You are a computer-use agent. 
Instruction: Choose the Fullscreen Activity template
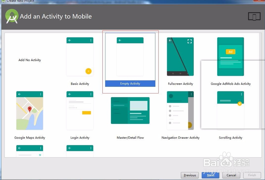coord(180,56)
